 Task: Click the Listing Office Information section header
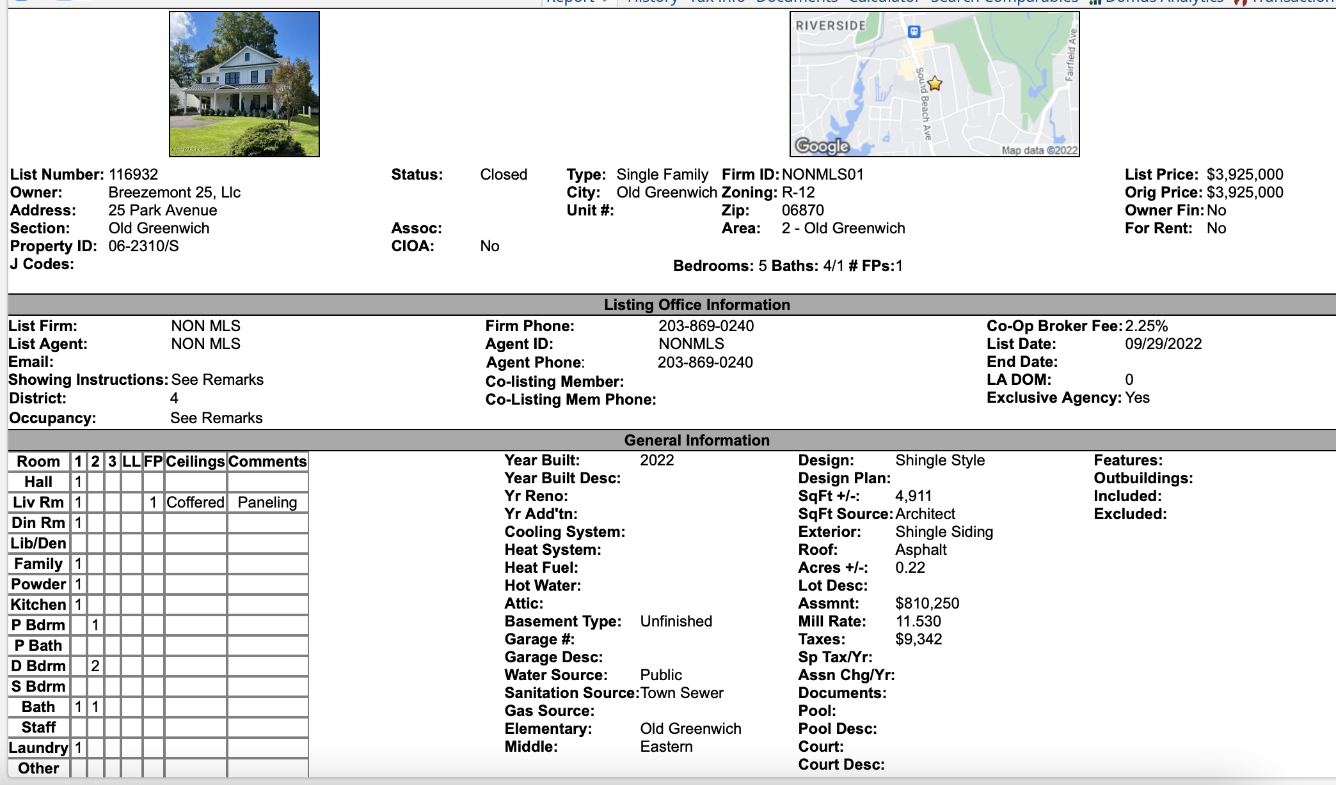click(696, 305)
